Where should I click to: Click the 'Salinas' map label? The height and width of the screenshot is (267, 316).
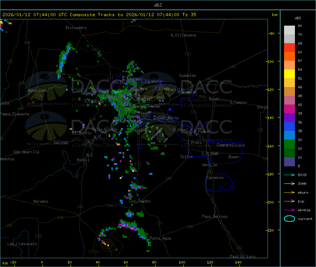(61, 142)
